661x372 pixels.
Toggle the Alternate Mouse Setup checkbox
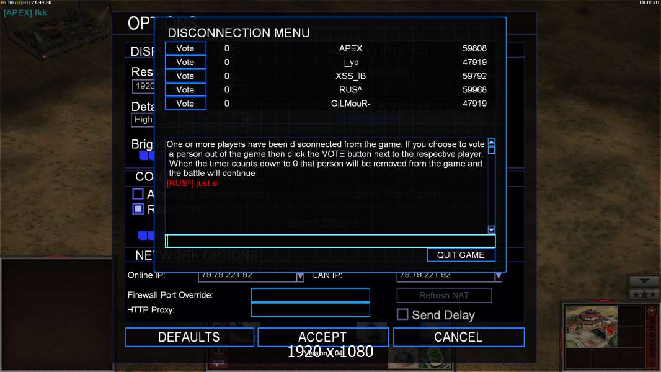[x=138, y=194]
